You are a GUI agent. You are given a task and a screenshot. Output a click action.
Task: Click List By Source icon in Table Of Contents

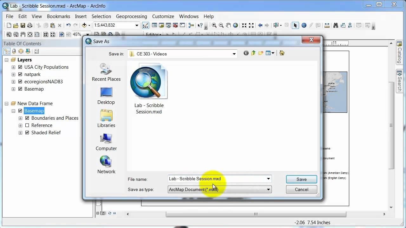click(14, 51)
